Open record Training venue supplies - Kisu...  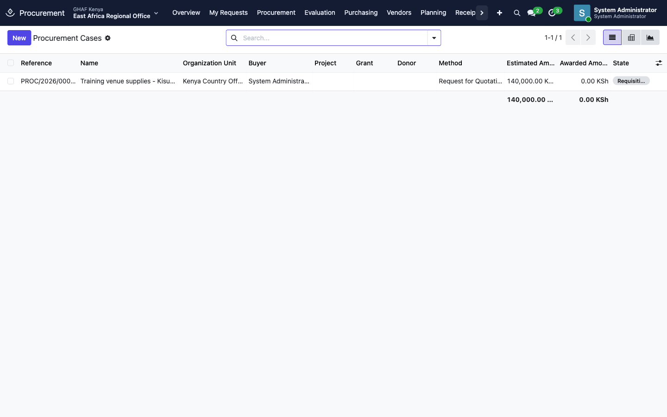(x=128, y=81)
